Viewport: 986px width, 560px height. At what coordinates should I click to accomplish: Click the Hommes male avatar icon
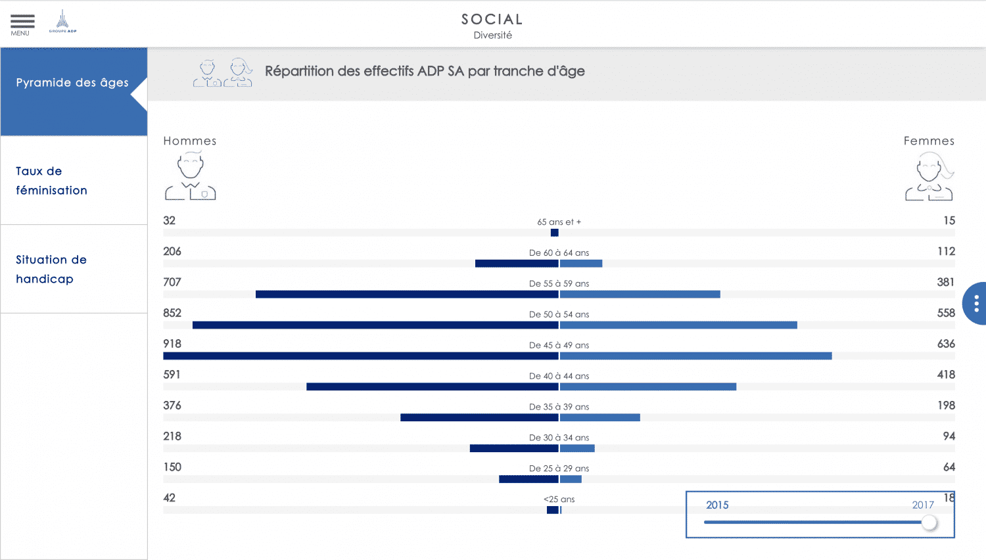(x=190, y=176)
